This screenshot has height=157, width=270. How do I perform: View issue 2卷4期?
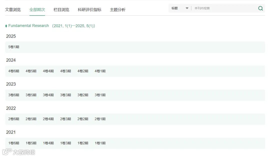click(x=48, y=119)
